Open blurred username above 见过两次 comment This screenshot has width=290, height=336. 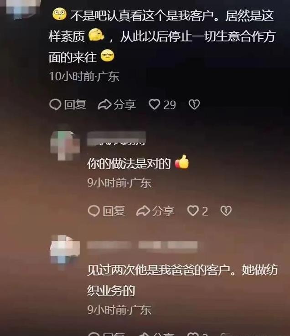142,245
